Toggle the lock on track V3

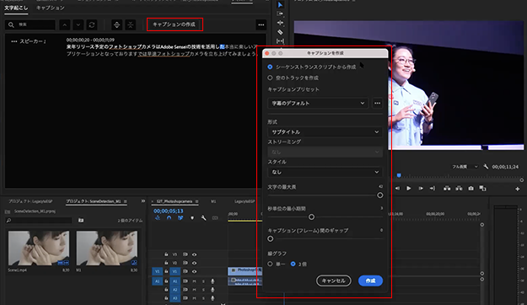[x=166, y=254]
